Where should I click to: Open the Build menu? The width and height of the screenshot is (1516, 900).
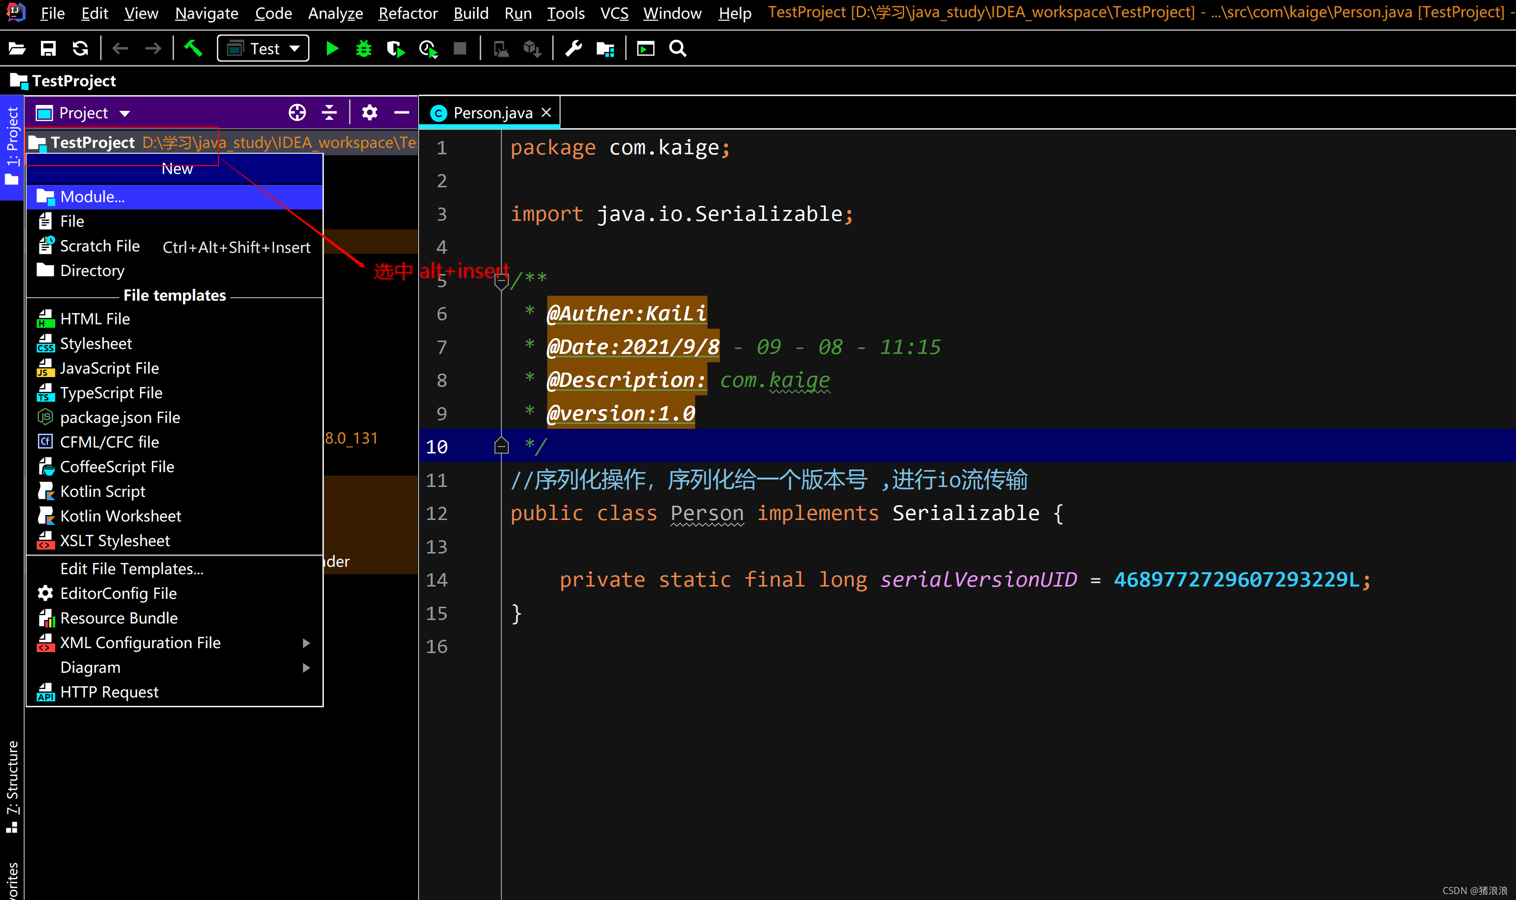pos(471,13)
